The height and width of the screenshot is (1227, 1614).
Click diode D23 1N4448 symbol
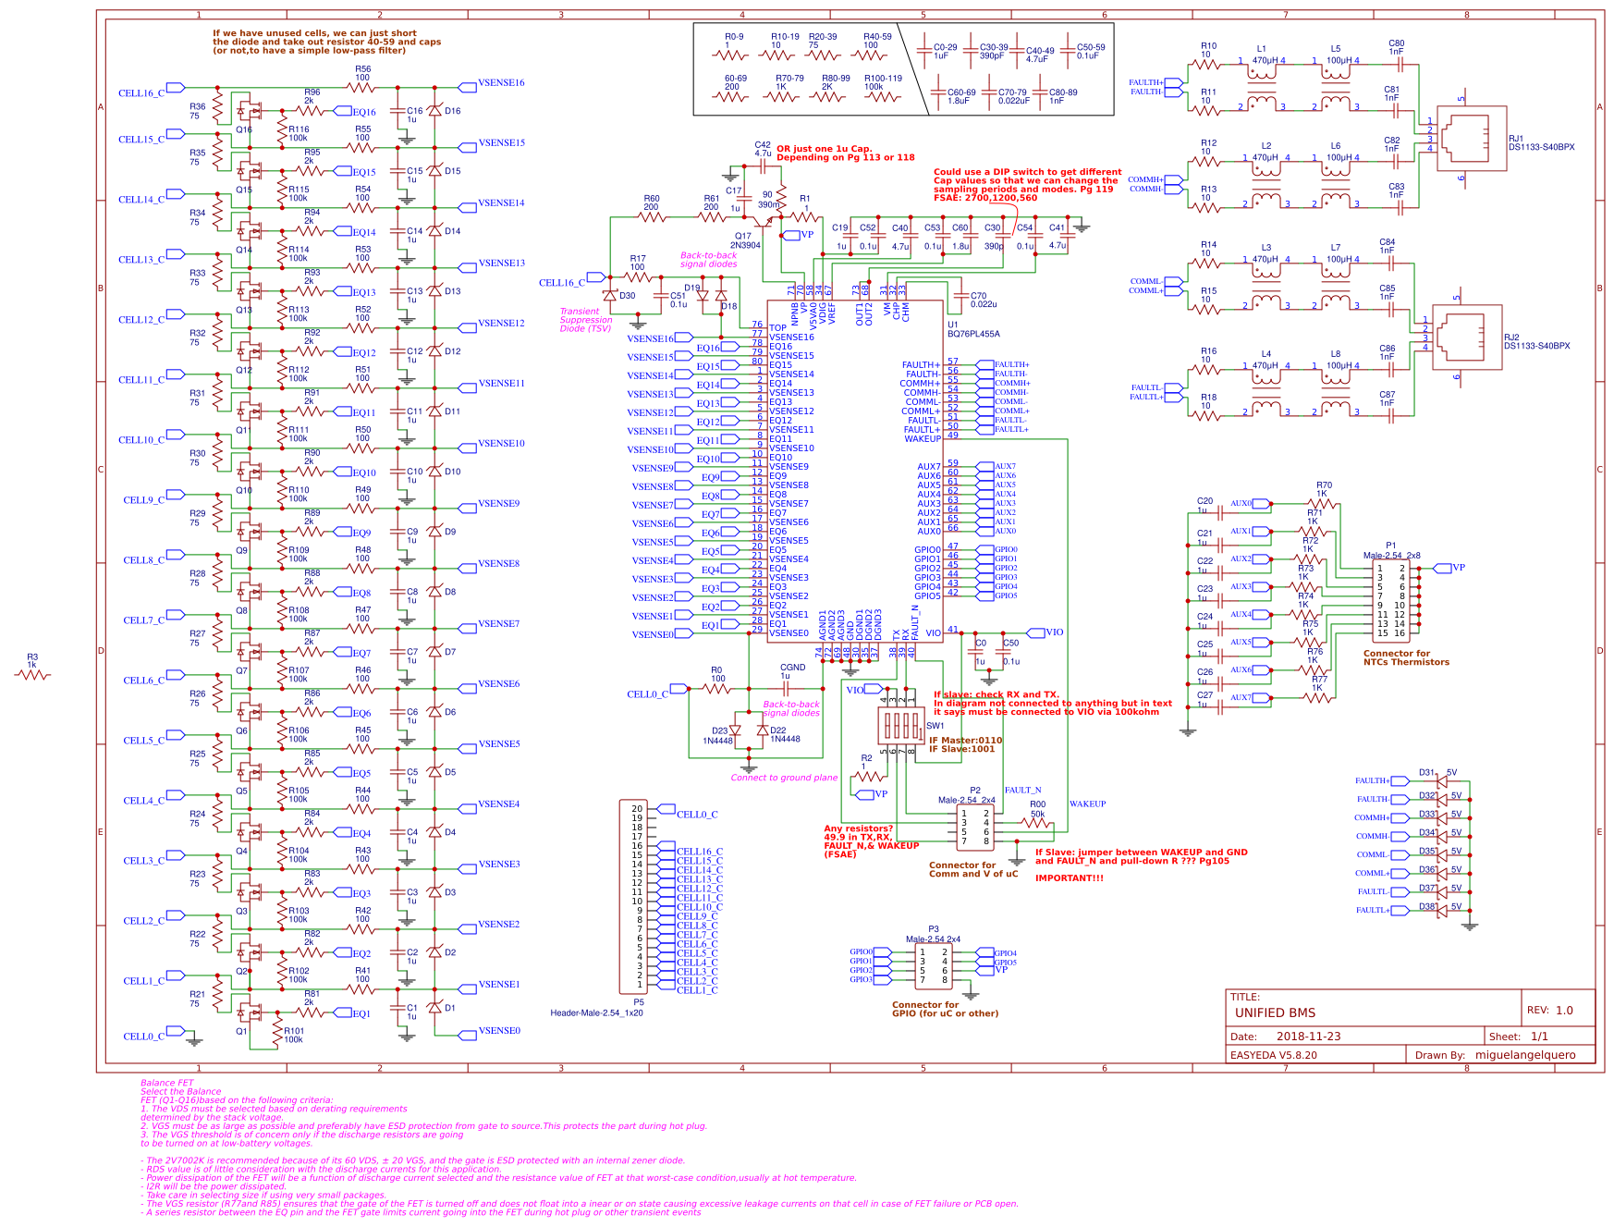736,730
